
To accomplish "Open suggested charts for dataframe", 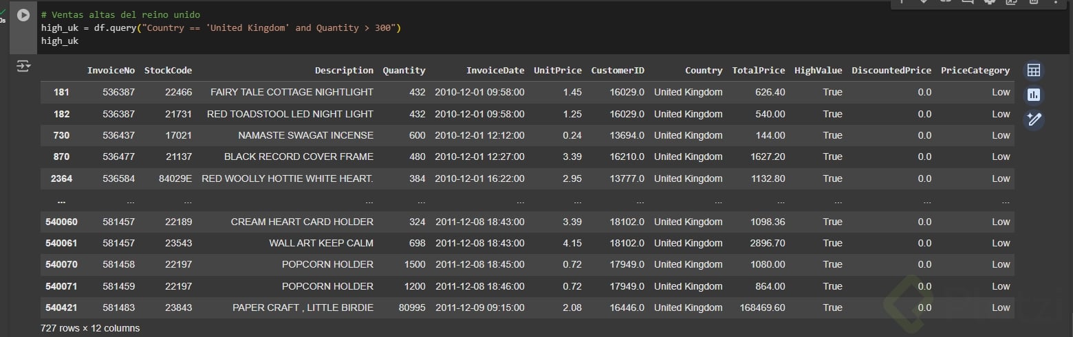I will (x=1033, y=95).
